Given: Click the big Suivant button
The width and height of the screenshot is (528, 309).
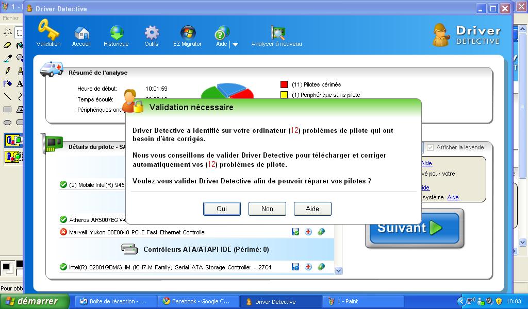Looking at the screenshot, I should tap(415, 228).
